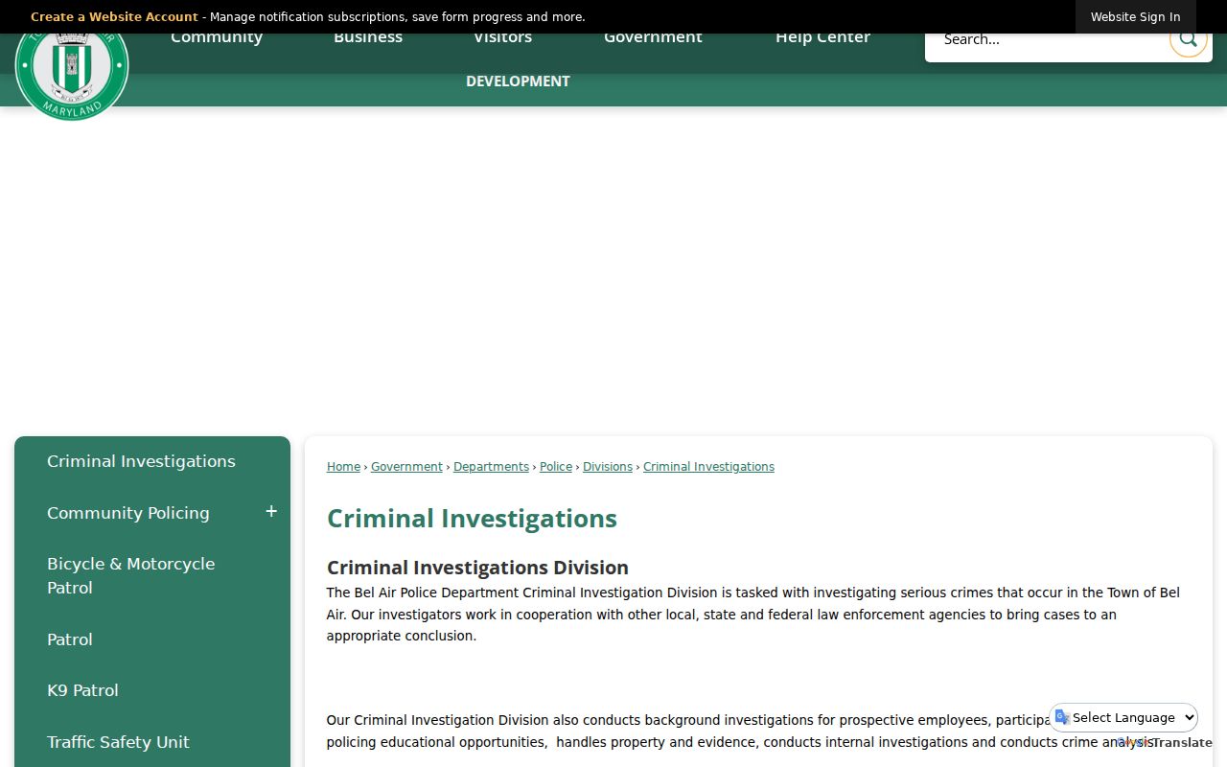Open the Development menu item
Viewport: 1227px width, 767px height.
(518, 81)
